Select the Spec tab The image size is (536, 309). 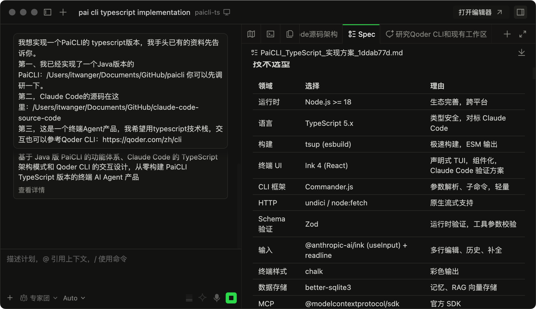click(x=361, y=34)
